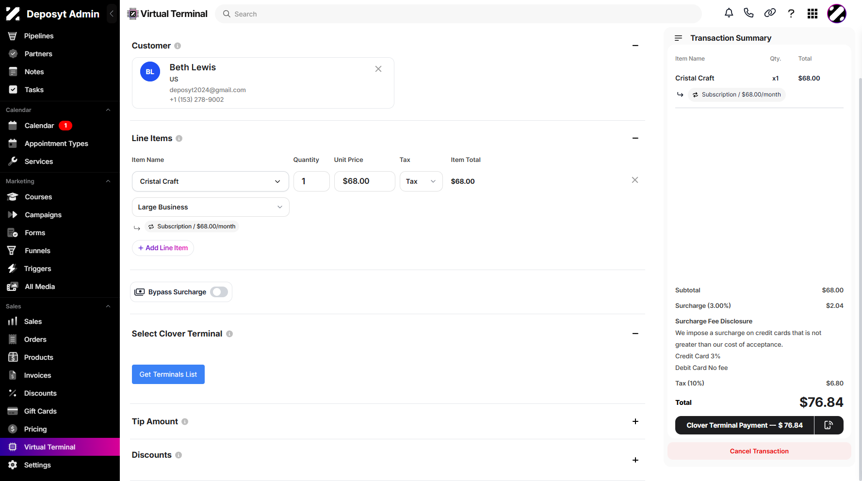
Task: Click the Line Items info icon
Action: [x=179, y=138]
